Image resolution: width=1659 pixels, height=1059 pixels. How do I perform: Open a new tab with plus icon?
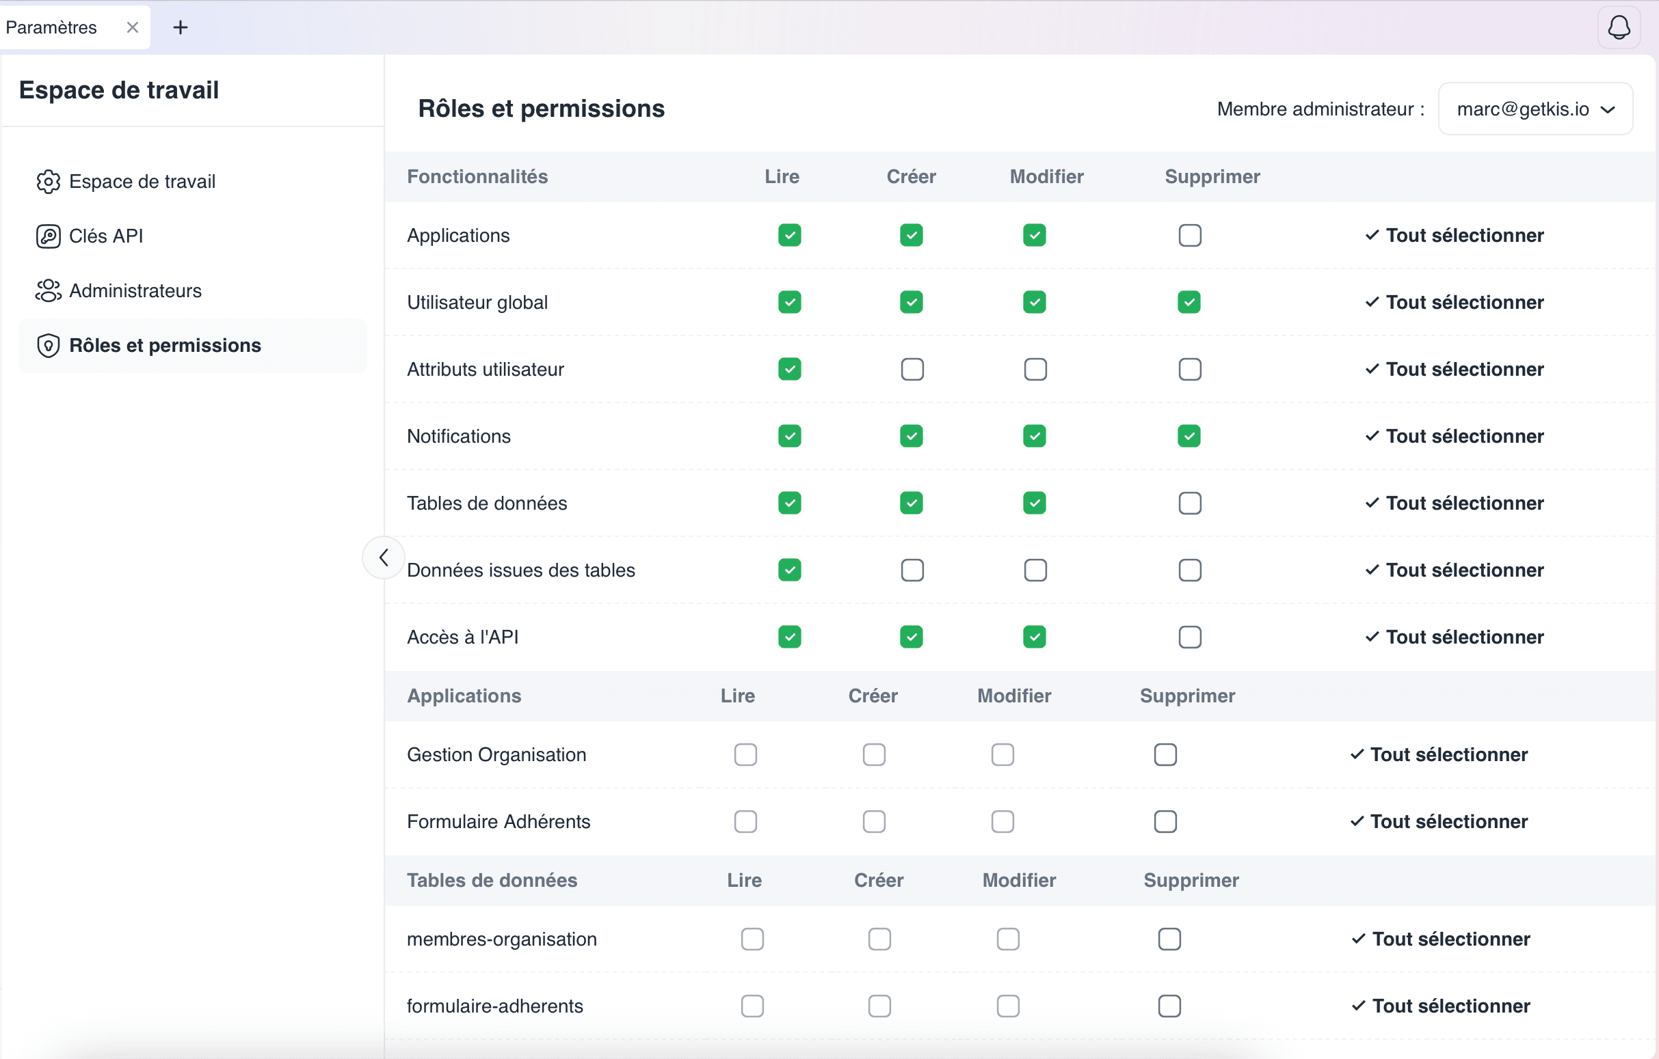(x=181, y=27)
